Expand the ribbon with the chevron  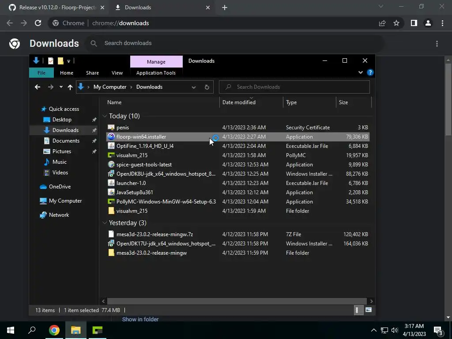360,72
